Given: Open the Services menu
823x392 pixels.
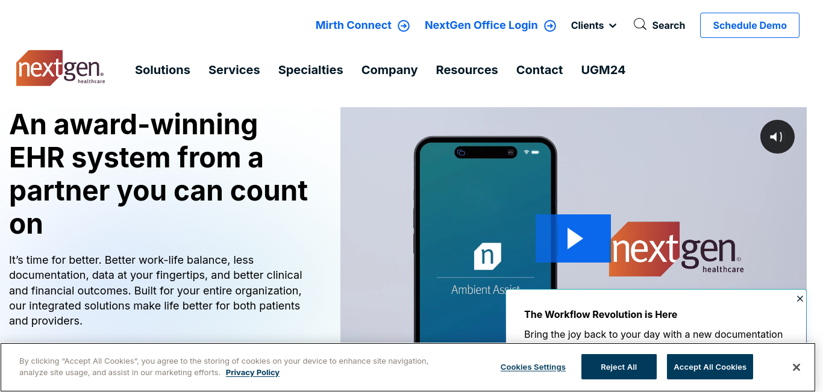Looking at the screenshot, I should [x=234, y=70].
